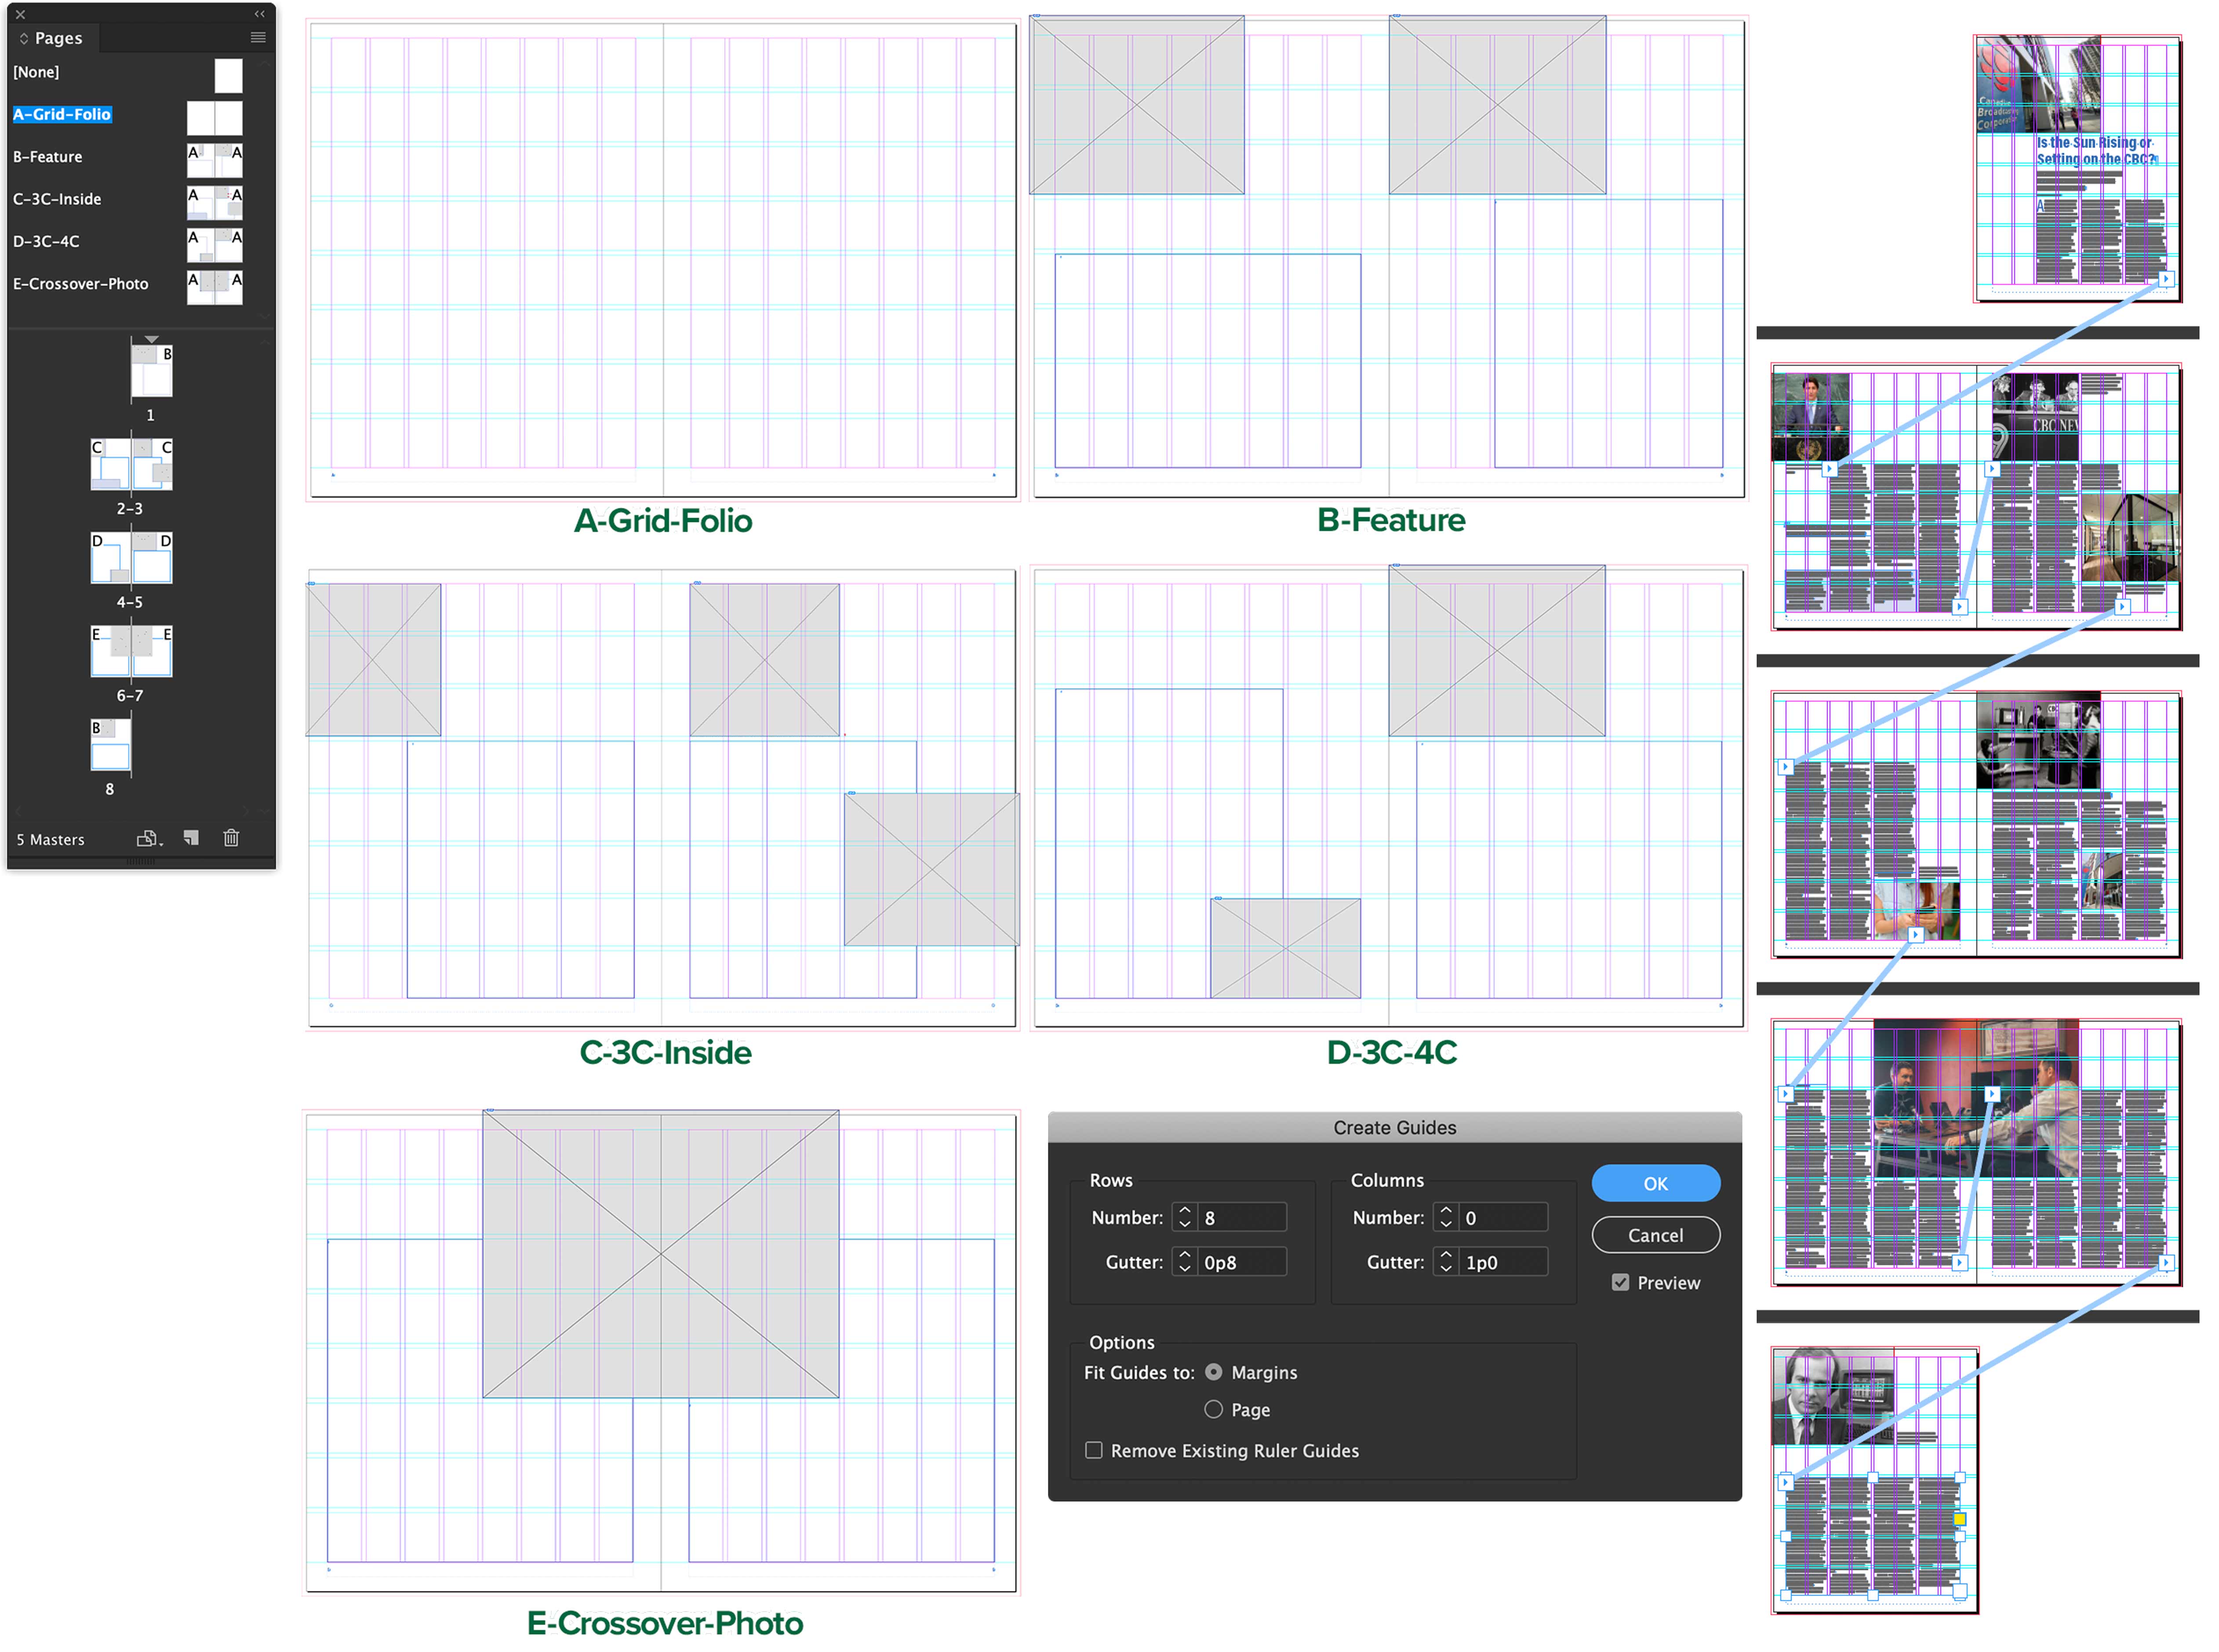Open the Pages panel flyout menu
The width and height of the screenshot is (2219, 1652).
258,38
